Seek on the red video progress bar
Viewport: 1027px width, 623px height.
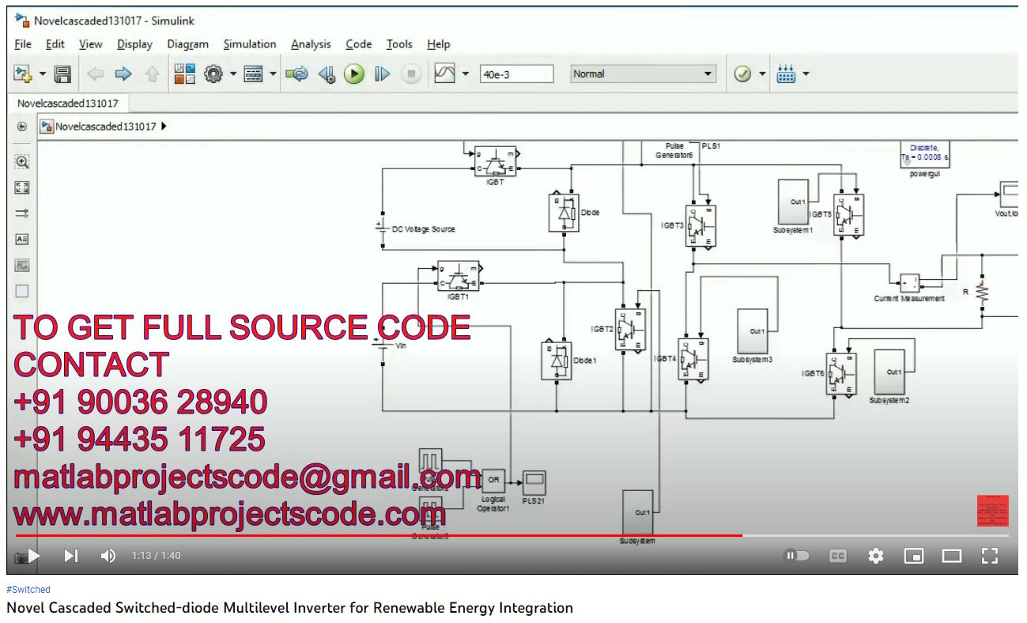(395, 535)
